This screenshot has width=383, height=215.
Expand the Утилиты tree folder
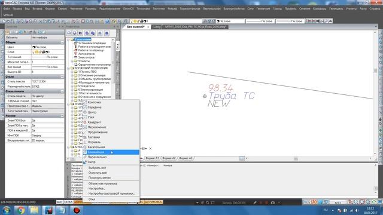(x=72, y=61)
